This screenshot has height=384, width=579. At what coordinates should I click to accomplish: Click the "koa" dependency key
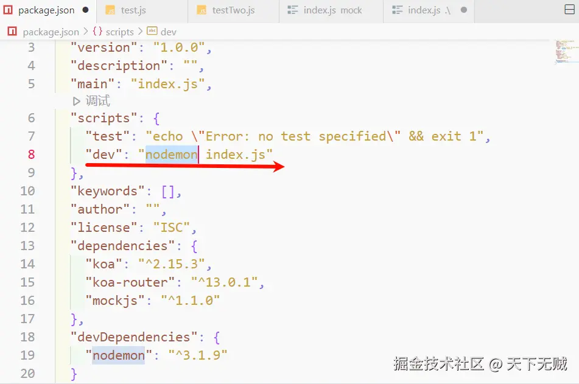tap(104, 264)
